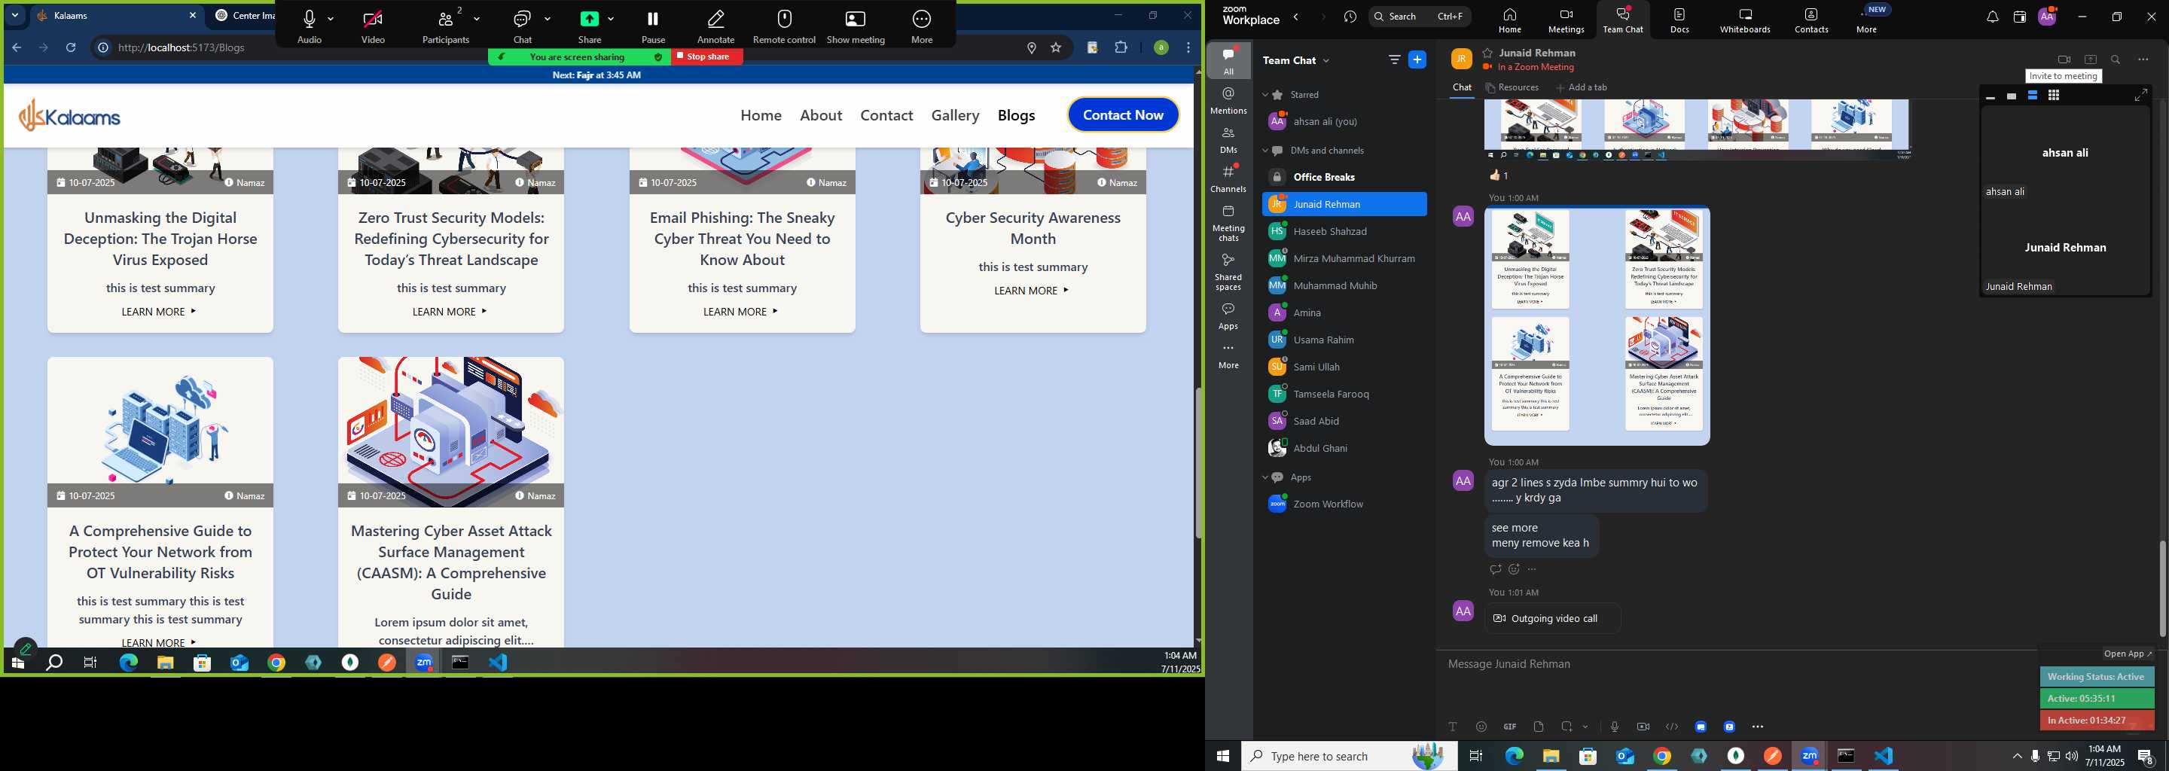Click the Zoom Search box
The image size is (2169, 771).
coord(1420,16)
